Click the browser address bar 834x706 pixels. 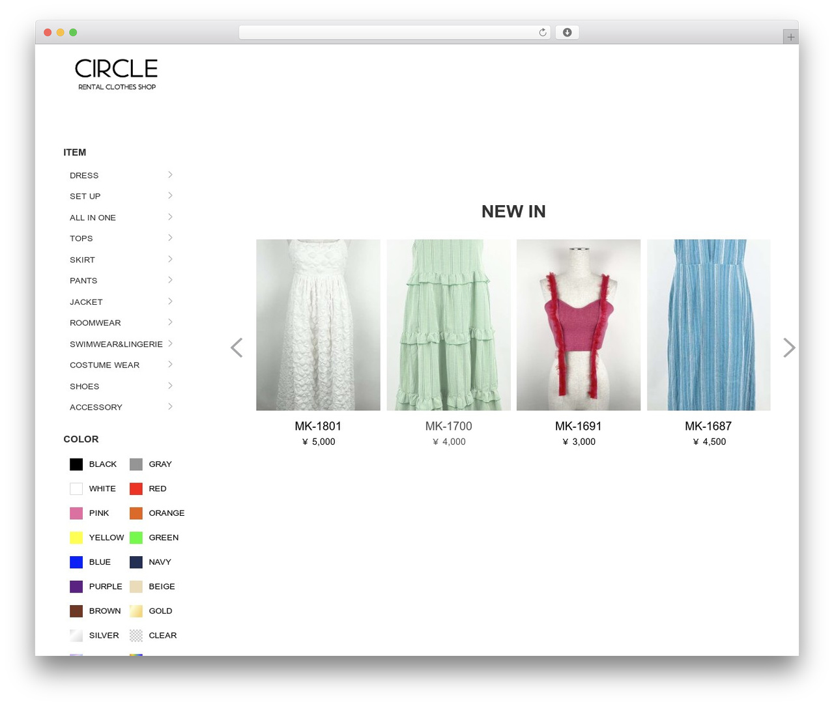click(x=395, y=33)
